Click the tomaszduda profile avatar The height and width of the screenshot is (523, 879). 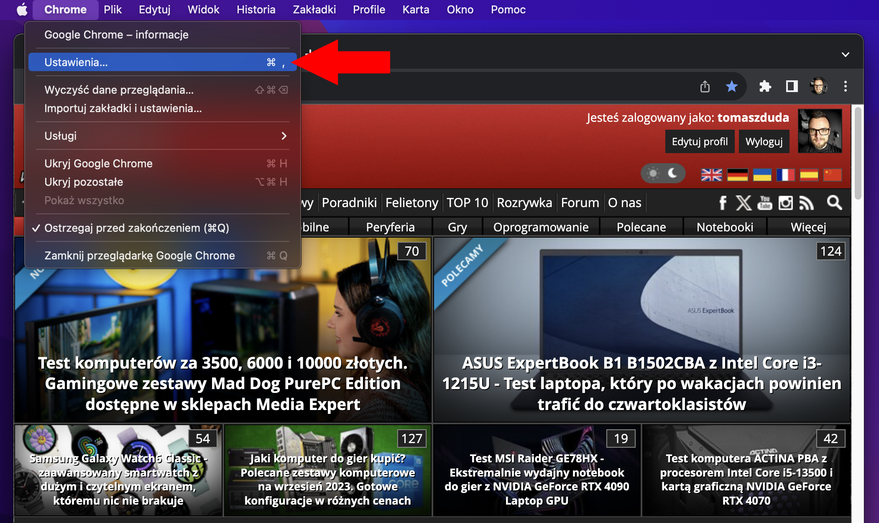819,131
